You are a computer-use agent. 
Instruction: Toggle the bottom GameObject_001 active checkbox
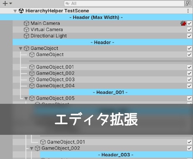190,142
